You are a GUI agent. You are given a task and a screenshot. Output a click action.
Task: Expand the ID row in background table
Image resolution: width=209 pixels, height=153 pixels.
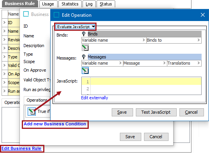coord(4,23)
